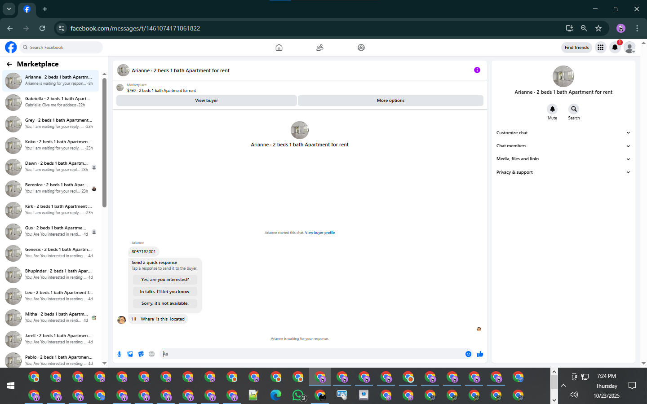Mute the Arianne conversation
647x404 pixels.
click(x=552, y=109)
